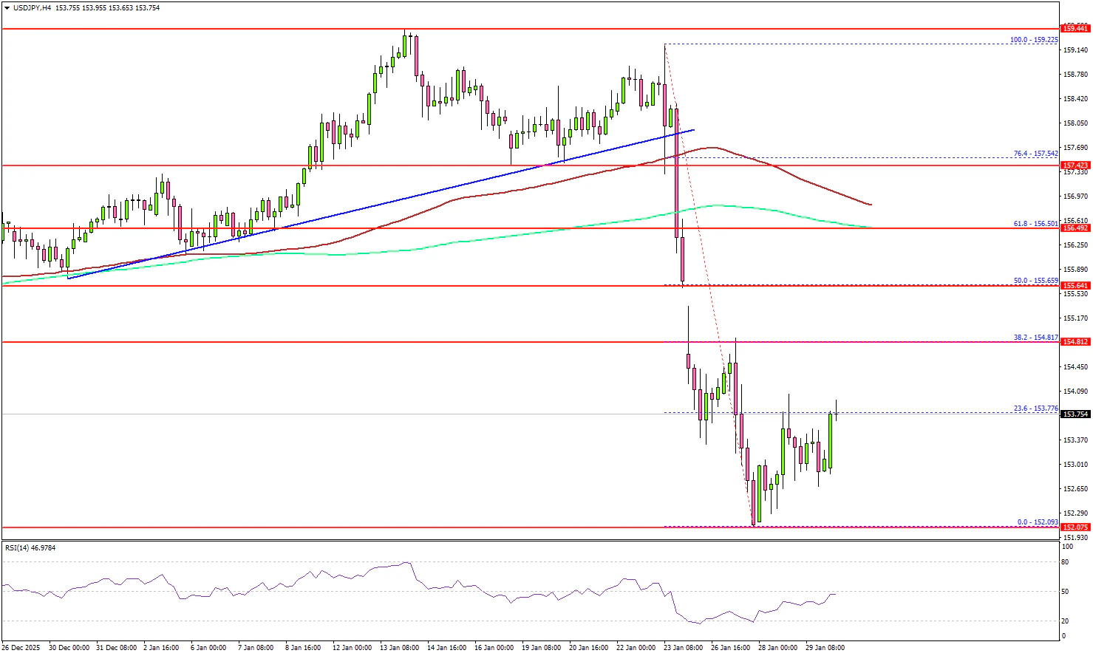The height and width of the screenshot is (656, 1093).
Task: Select the red 156.492 price tag
Action: click(1075, 228)
